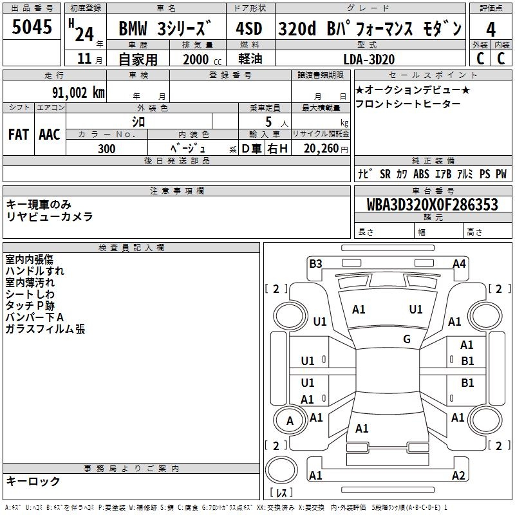Select the [レス] spare tire label
The height and width of the screenshot is (515, 515).
pos(281,492)
